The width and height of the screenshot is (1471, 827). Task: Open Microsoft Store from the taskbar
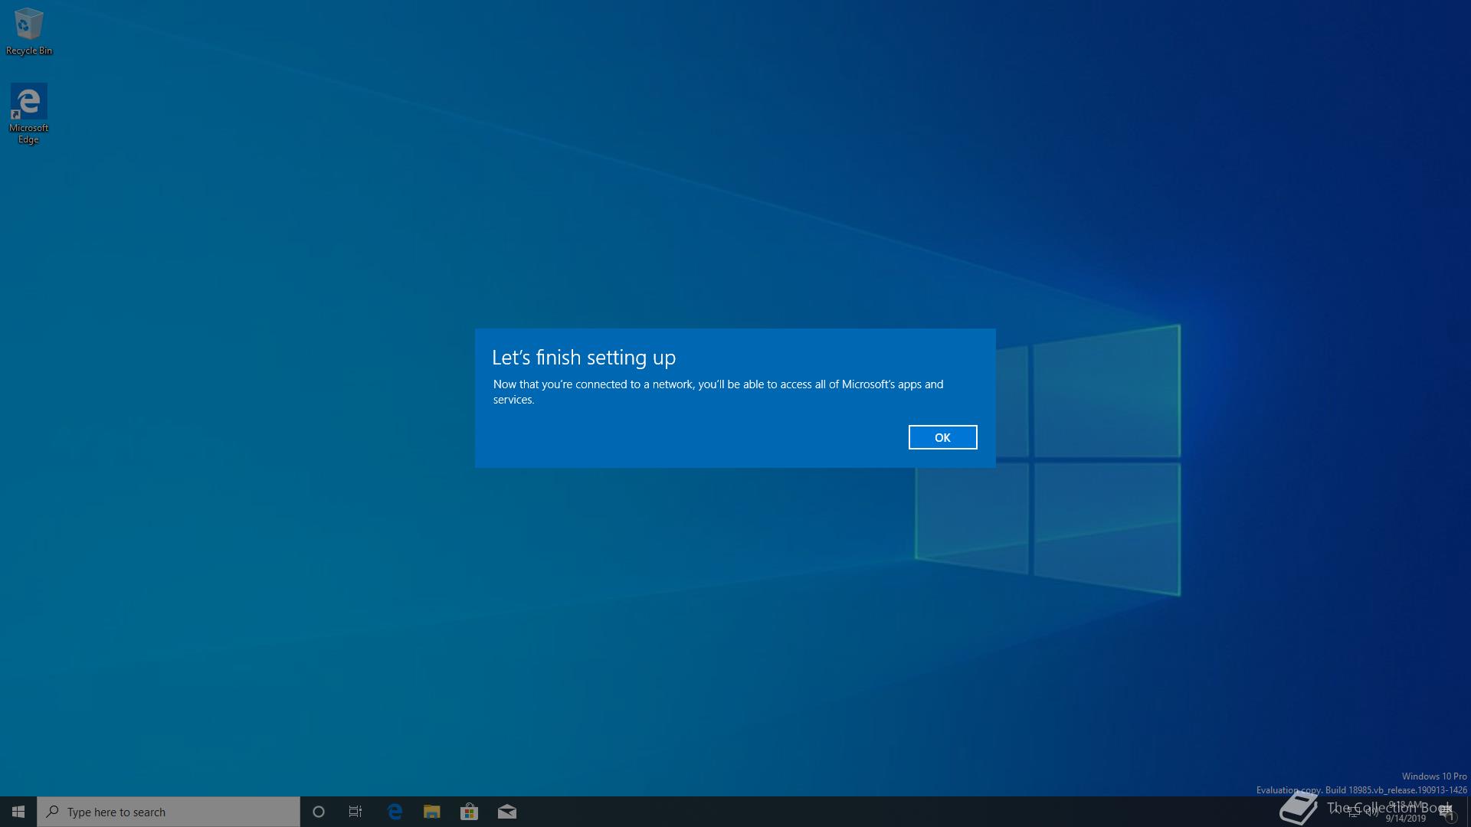point(469,812)
